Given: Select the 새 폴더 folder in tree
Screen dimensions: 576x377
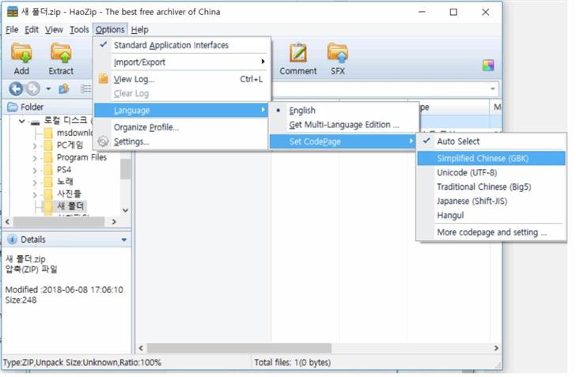Looking at the screenshot, I should (x=65, y=206).
